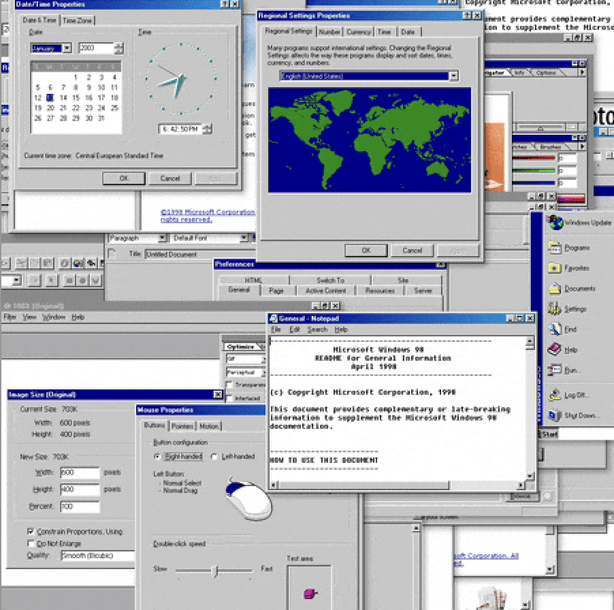This screenshot has height=610, width=614.
Task: Click the Settings icon in Start menu
Action: (554, 309)
